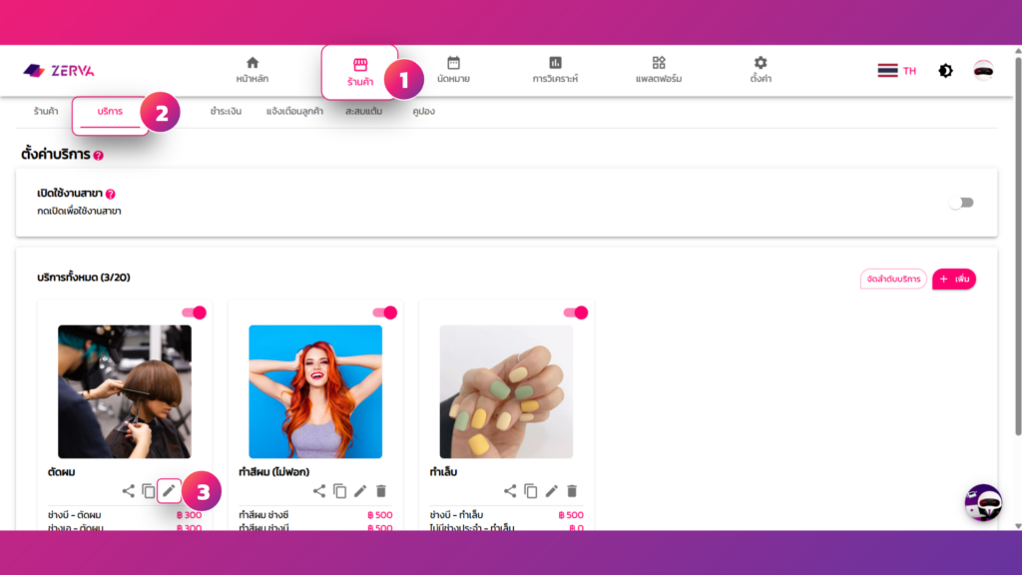The width and height of the screenshot is (1022, 575).
Task: Toggle the ทำสีผม (ไม่ฟอก) service switch
Action: [385, 312]
